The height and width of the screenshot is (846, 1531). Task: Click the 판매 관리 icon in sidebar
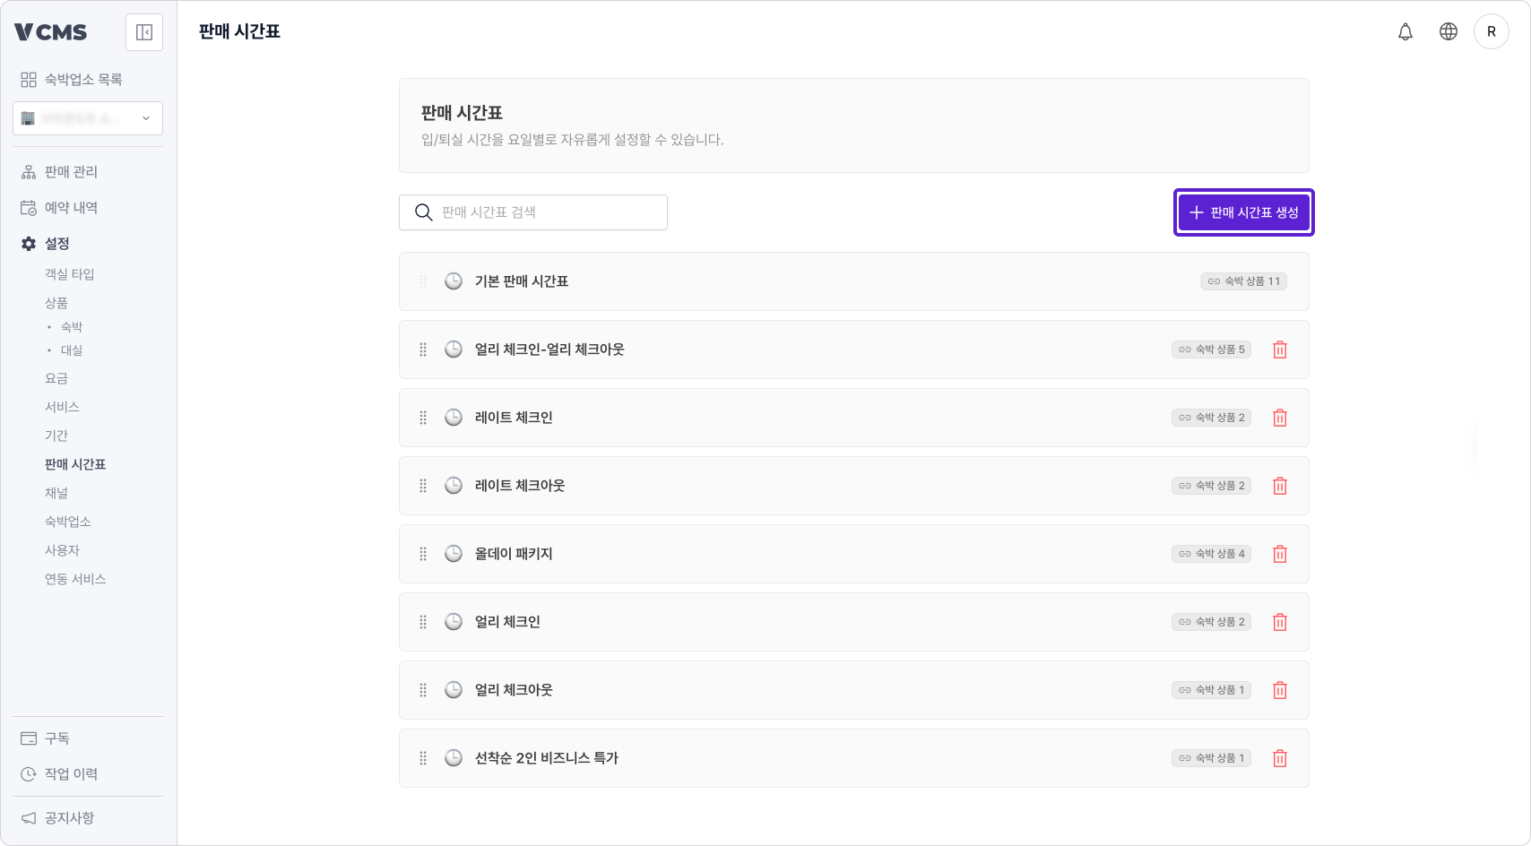[x=27, y=171]
